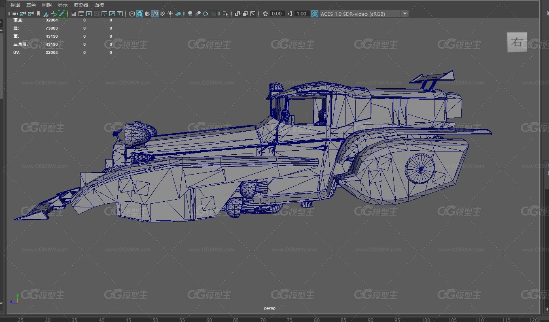
Task: Jump to frame 30 on the time slider
Action: [48, 320]
